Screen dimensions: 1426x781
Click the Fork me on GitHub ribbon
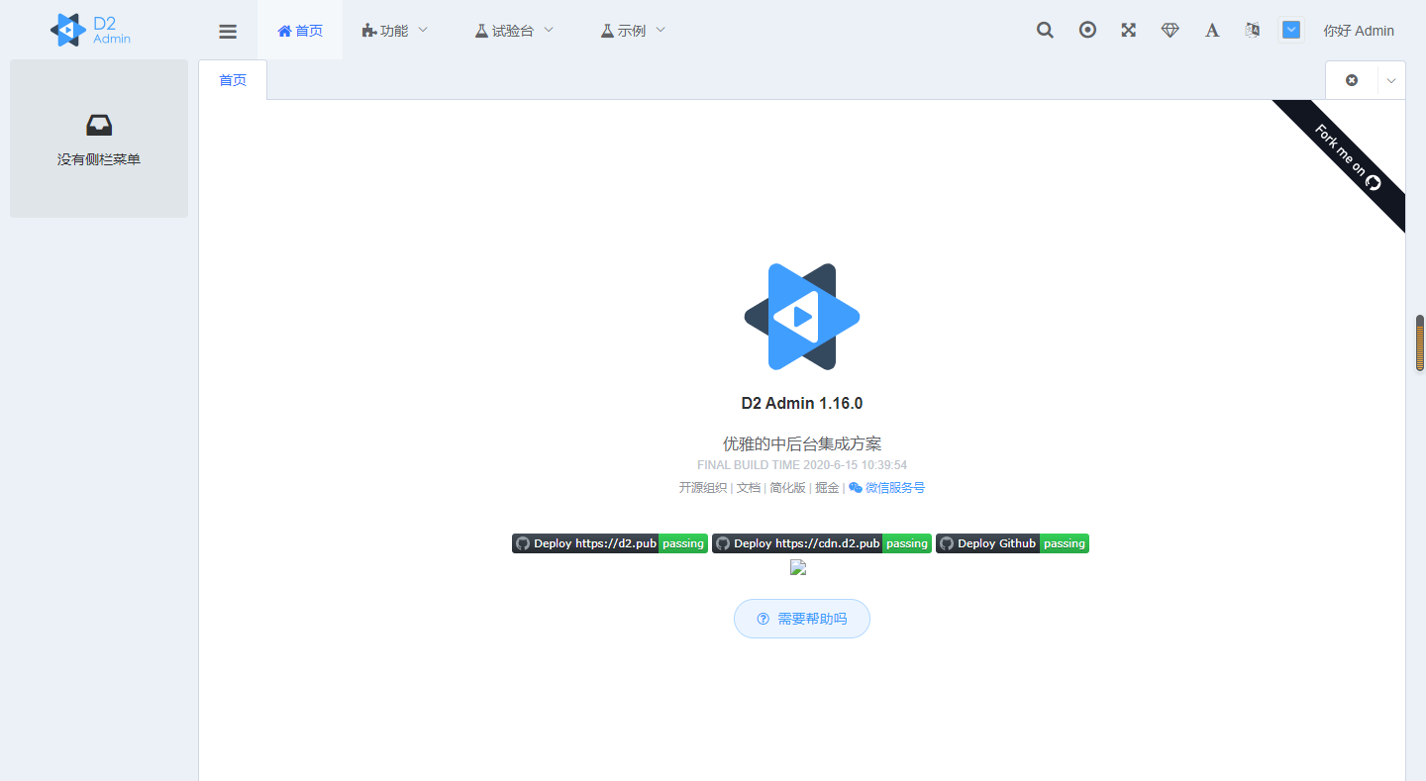[1347, 158]
